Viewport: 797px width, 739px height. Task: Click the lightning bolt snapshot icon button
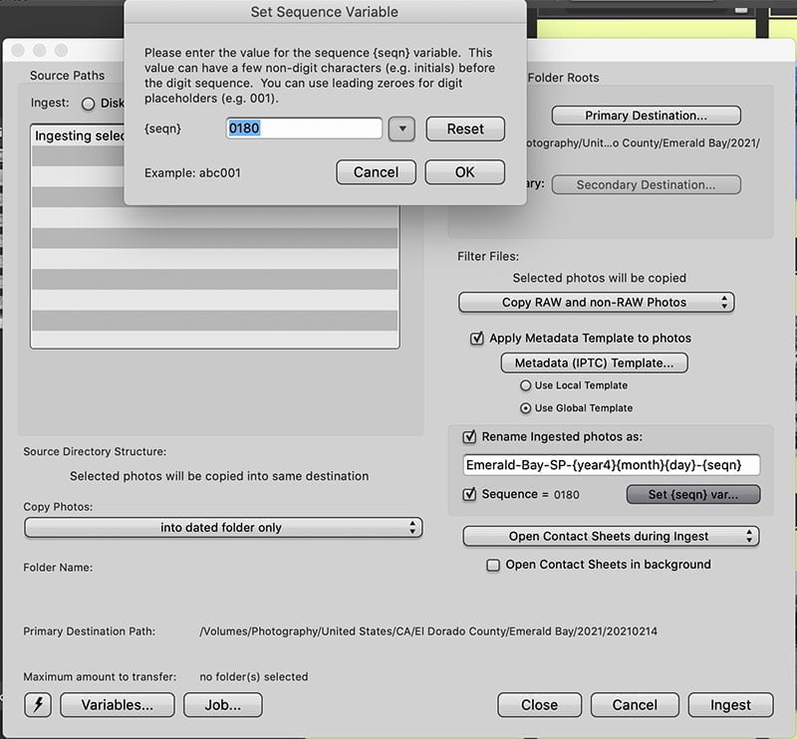(x=38, y=705)
